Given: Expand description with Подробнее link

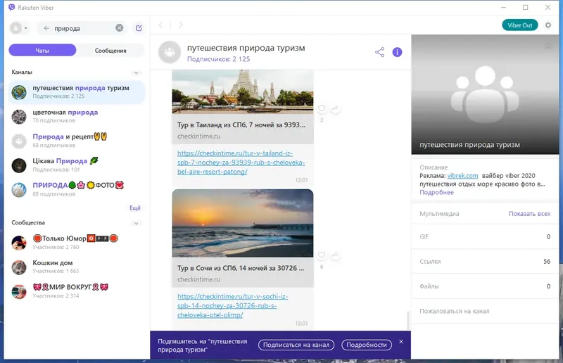Looking at the screenshot, I should click(436, 193).
